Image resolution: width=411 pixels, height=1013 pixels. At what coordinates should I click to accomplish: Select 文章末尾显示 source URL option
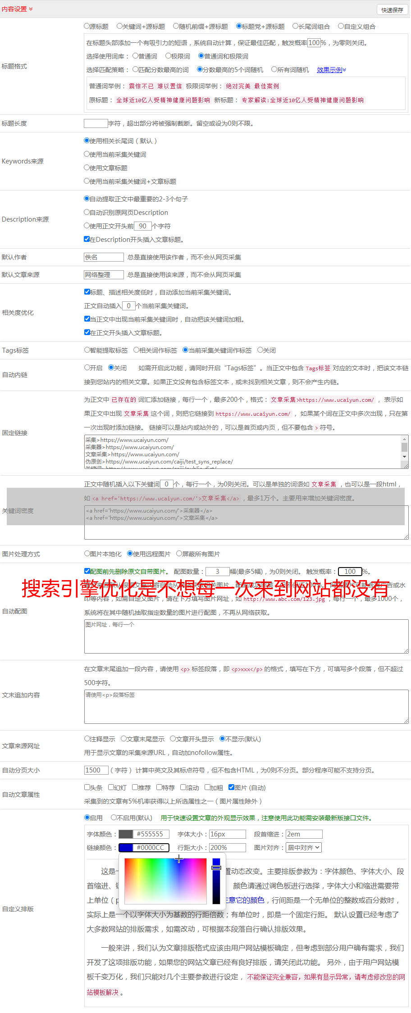pyautogui.click(x=124, y=739)
